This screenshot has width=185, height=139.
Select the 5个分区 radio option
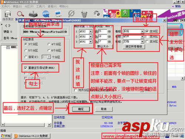pyautogui.click(x=26, y=50)
